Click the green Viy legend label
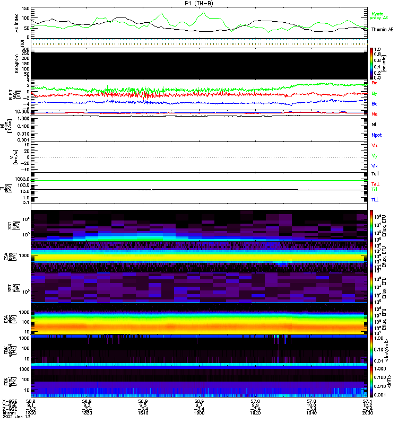This screenshot has height=424, width=398. [374, 156]
